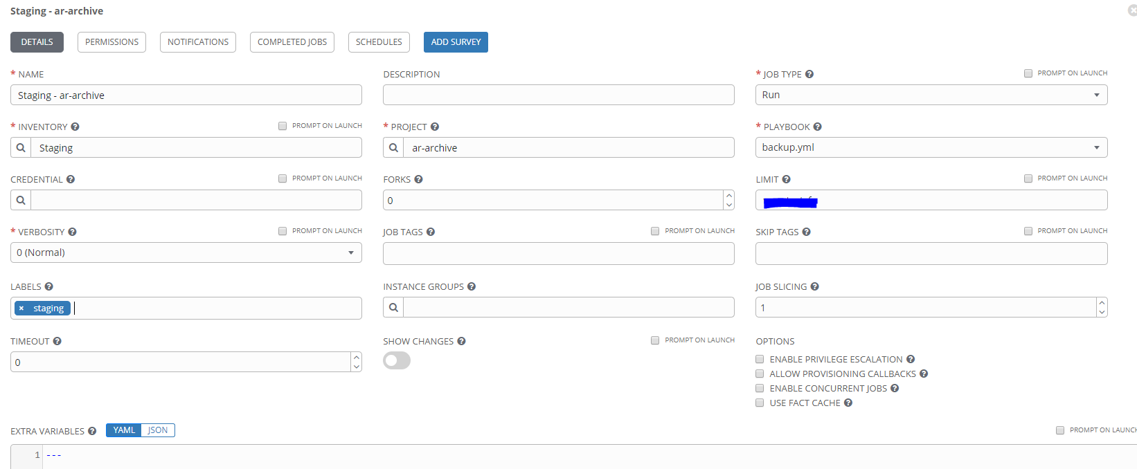
Task: Open the Schedules tab
Action: [379, 42]
